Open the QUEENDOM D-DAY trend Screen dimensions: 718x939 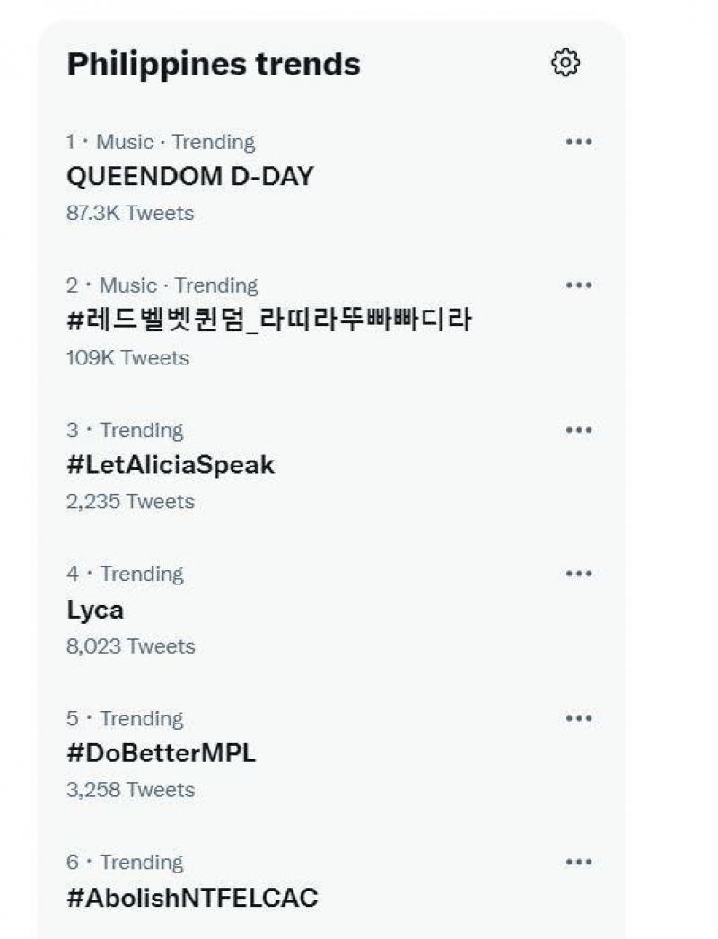[190, 176]
